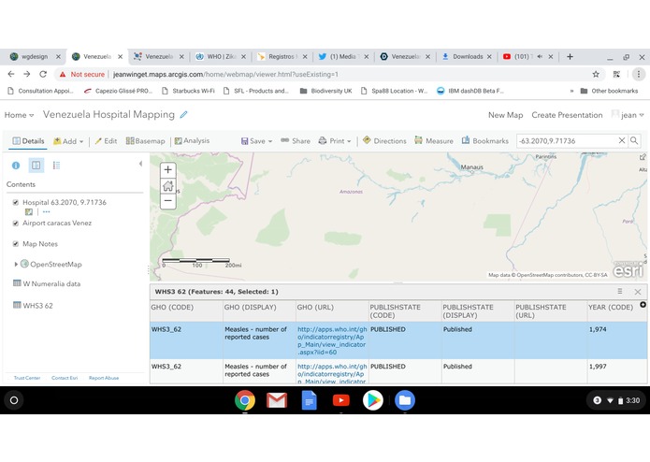
Task: Switch to the Registros browser tab
Action: point(282,56)
